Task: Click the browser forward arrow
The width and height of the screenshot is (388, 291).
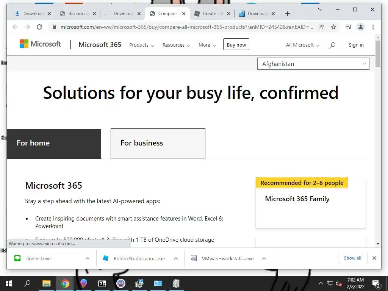Action: [x=27, y=27]
